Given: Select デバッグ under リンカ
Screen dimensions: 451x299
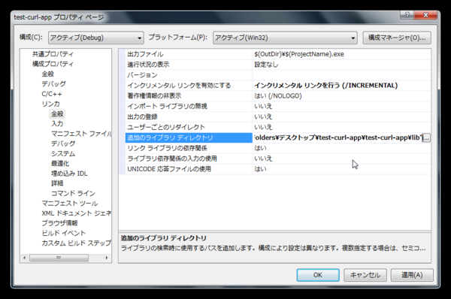Looking at the screenshot, I should tap(63, 143).
